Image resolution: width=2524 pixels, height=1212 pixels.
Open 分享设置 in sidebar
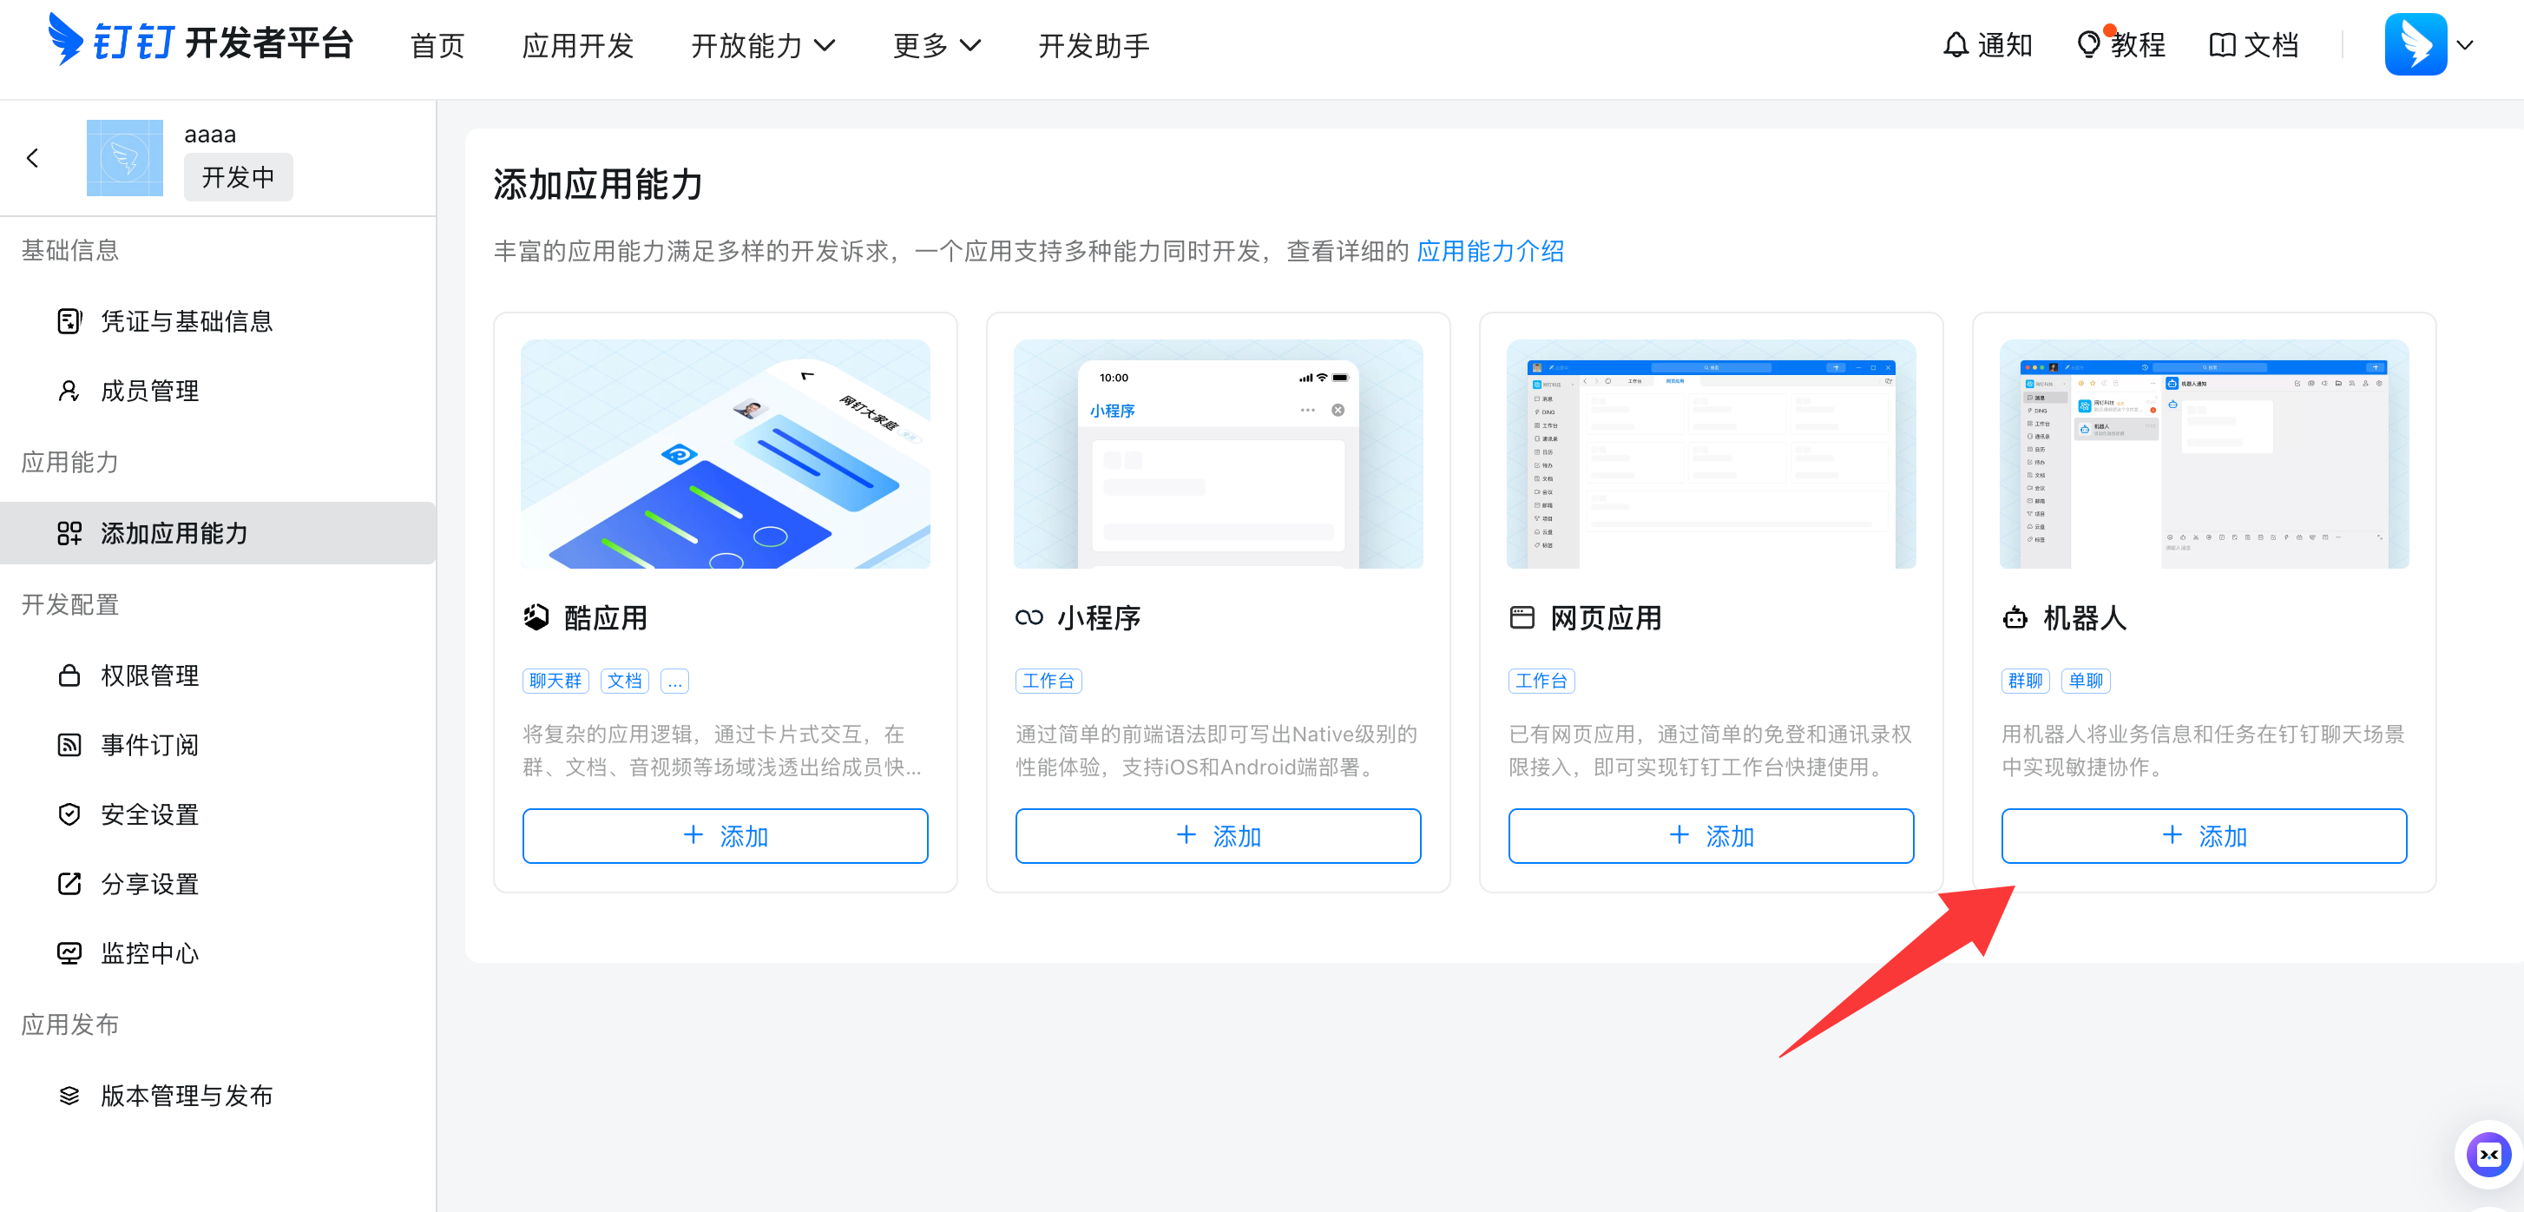point(218,884)
